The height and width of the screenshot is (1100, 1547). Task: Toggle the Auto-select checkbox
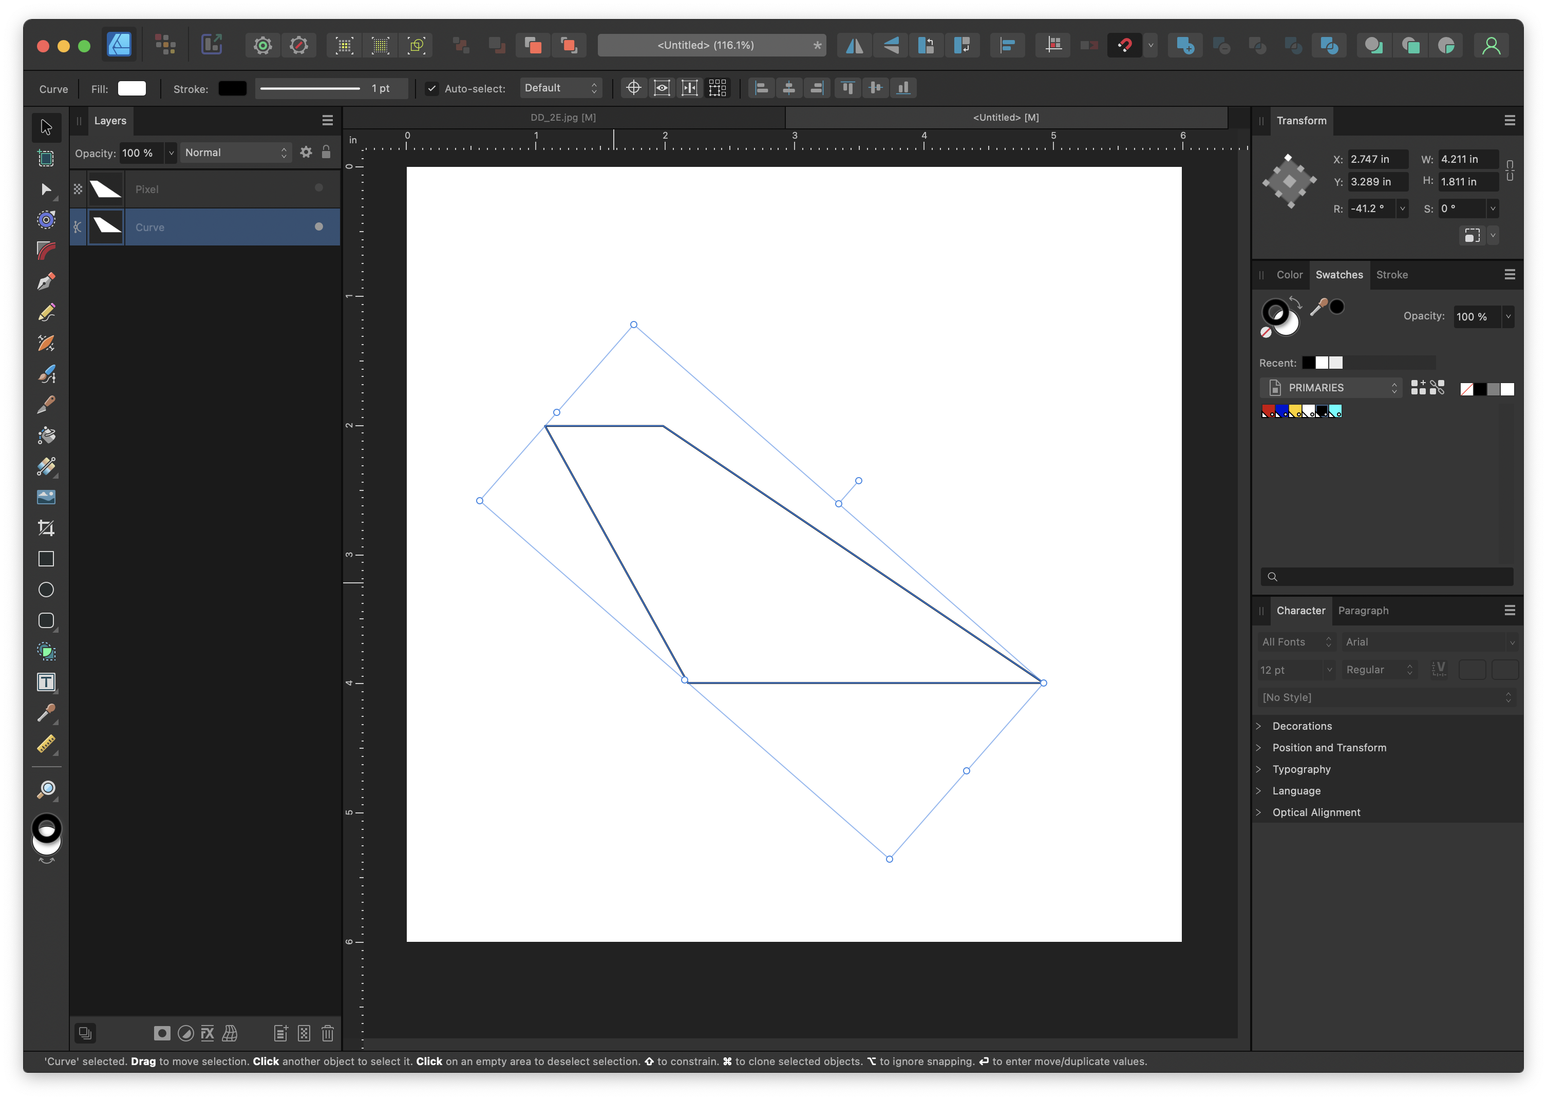(431, 88)
